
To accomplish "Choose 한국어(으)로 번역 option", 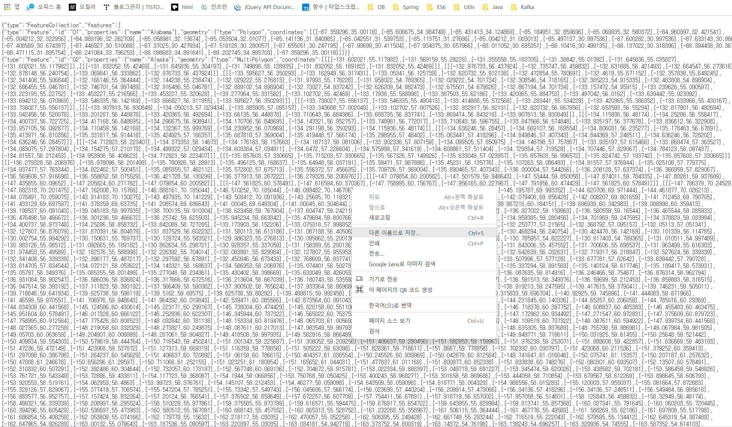I will click(x=390, y=305).
